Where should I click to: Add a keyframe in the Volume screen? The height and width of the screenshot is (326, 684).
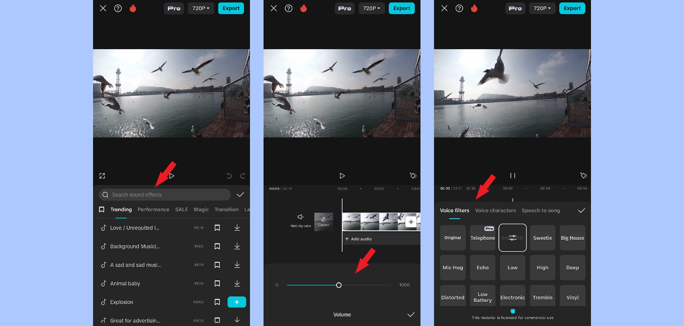tap(413, 176)
